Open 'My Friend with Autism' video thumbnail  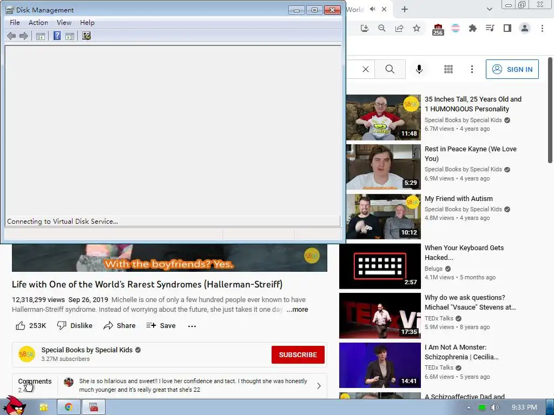[x=384, y=217]
